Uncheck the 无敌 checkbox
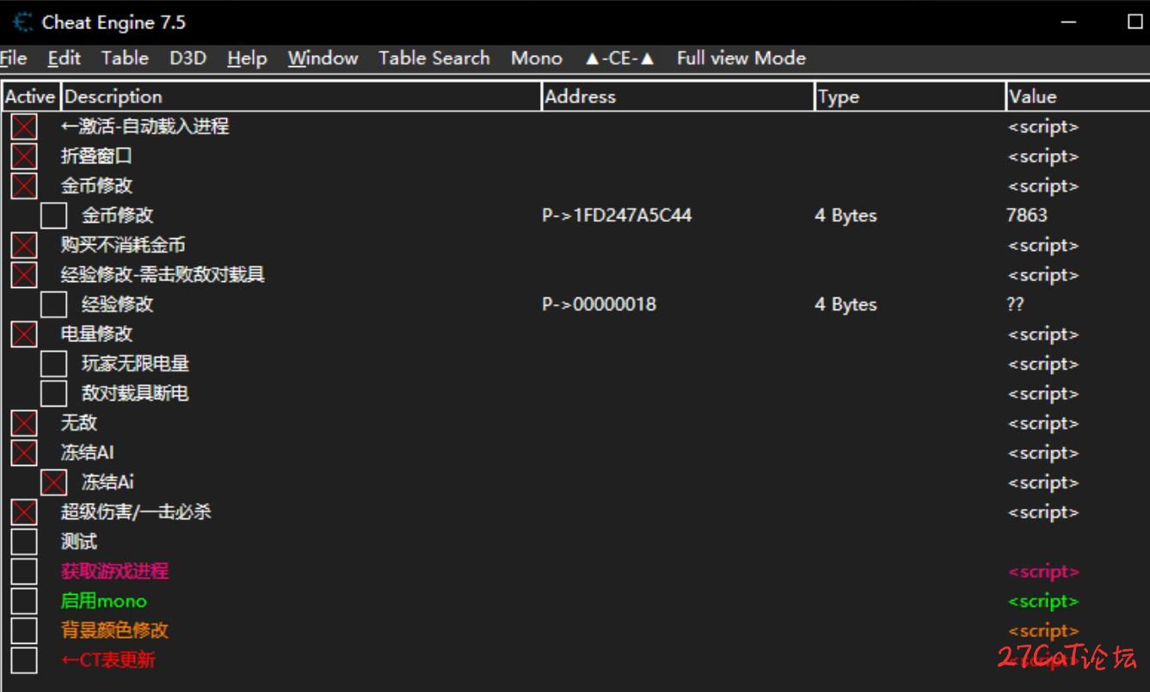 [24, 423]
